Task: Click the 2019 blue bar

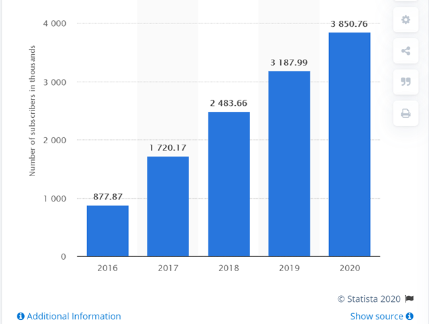Action: (289, 164)
